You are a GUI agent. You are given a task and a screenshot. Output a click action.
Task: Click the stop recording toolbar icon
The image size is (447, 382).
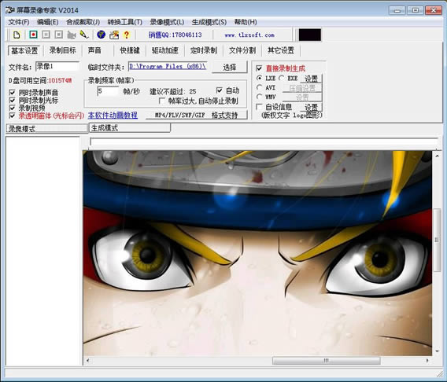(59, 35)
